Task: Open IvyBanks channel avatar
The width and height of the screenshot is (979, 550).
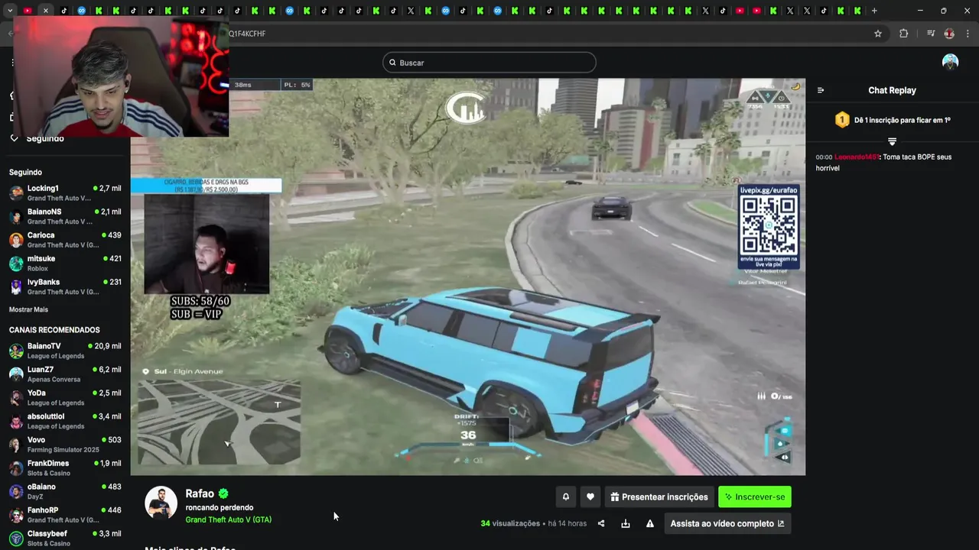Action: tap(16, 287)
